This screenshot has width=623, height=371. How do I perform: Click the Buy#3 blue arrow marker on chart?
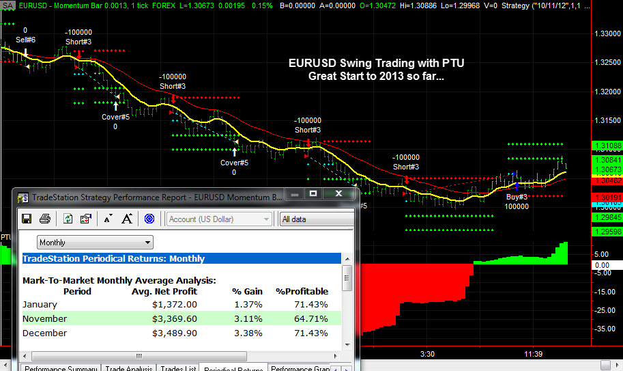517,185
